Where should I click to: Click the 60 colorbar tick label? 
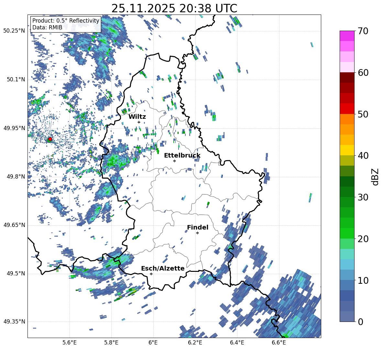(363, 73)
